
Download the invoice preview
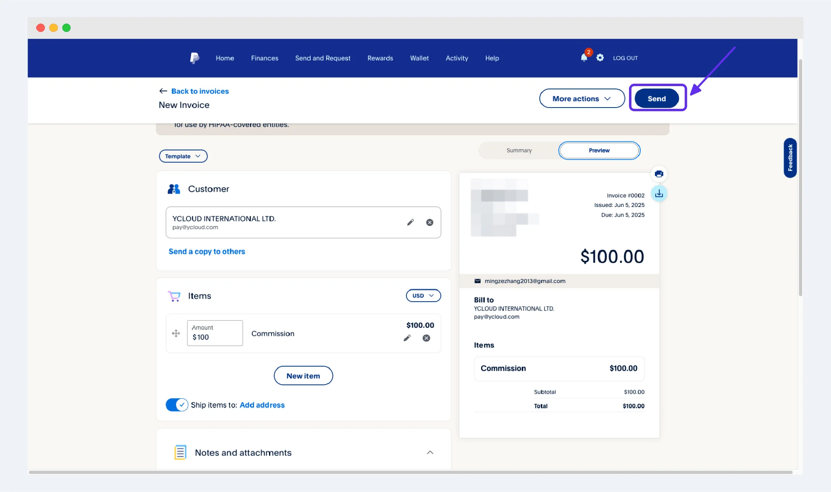[659, 194]
